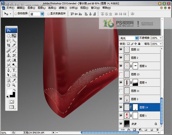Select the Brush tool
The image size is (172, 135).
14,51
